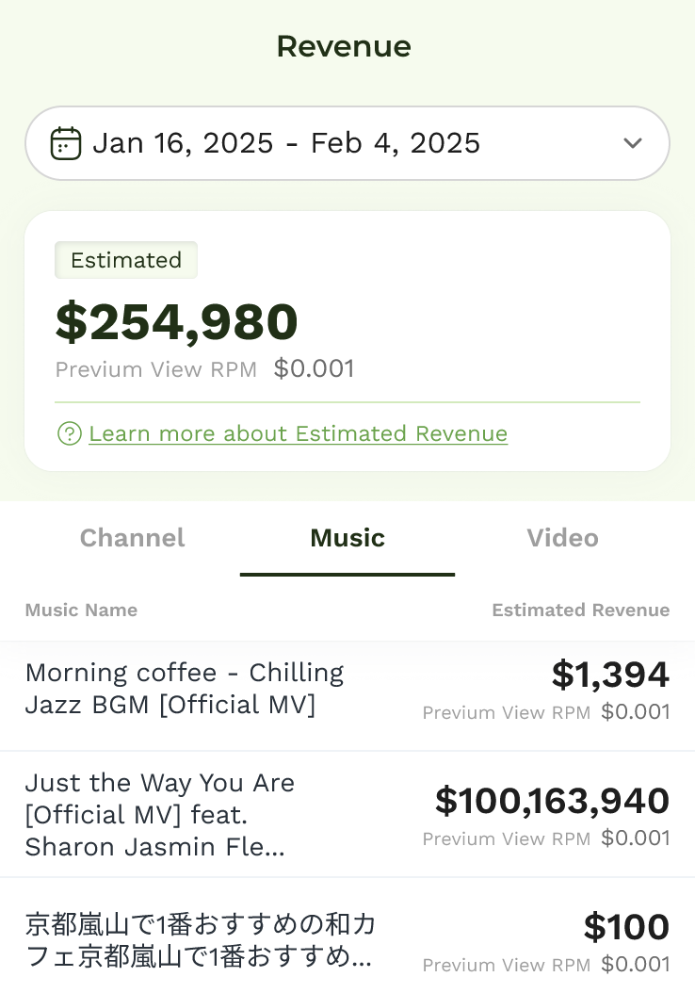Click the question mark help icon

(x=69, y=433)
